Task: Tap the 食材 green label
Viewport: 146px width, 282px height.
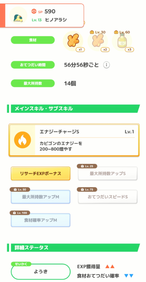Action: [x=33, y=40]
